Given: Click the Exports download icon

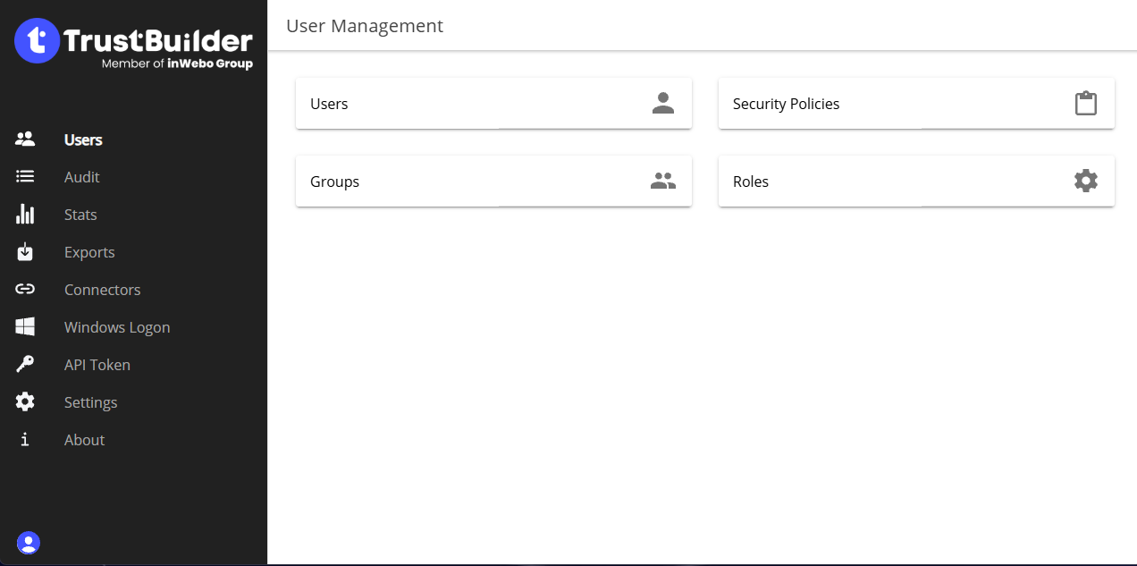Looking at the screenshot, I should 25,252.
